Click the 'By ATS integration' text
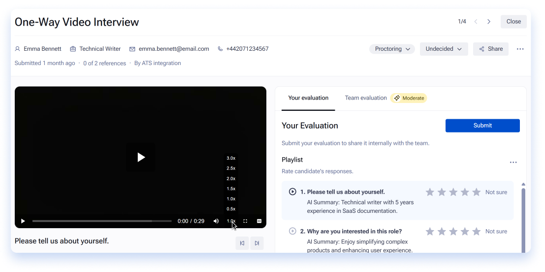The width and height of the screenshot is (545, 272). click(158, 63)
